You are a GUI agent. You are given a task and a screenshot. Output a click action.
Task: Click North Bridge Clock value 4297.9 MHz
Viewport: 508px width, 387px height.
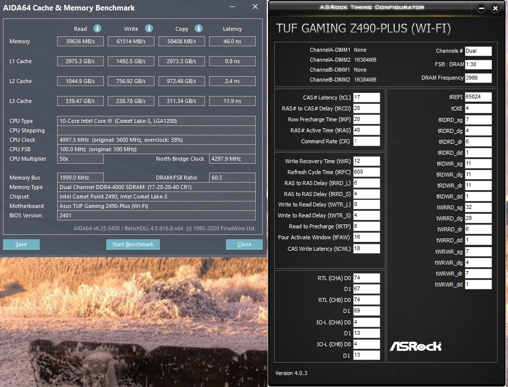[232, 159]
